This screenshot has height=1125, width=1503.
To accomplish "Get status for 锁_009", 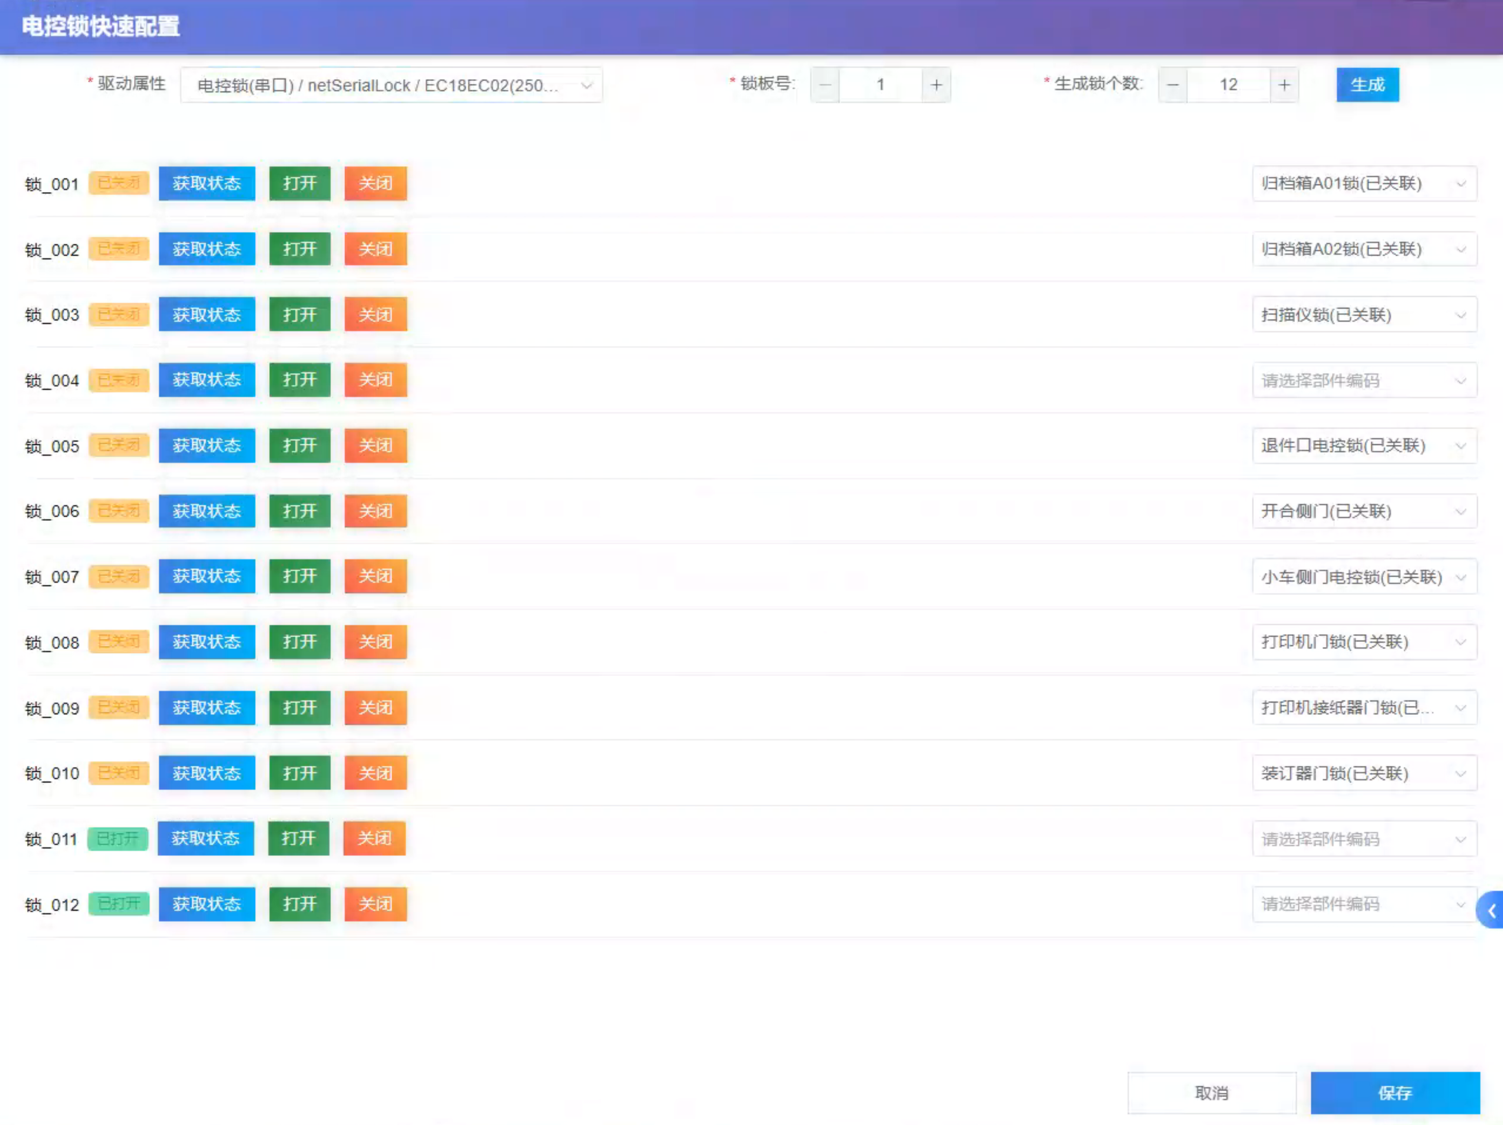I will coord(207,708).
